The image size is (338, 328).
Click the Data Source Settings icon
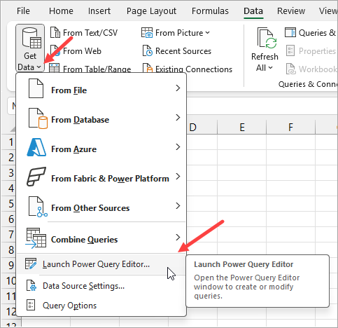coord(31,285)
